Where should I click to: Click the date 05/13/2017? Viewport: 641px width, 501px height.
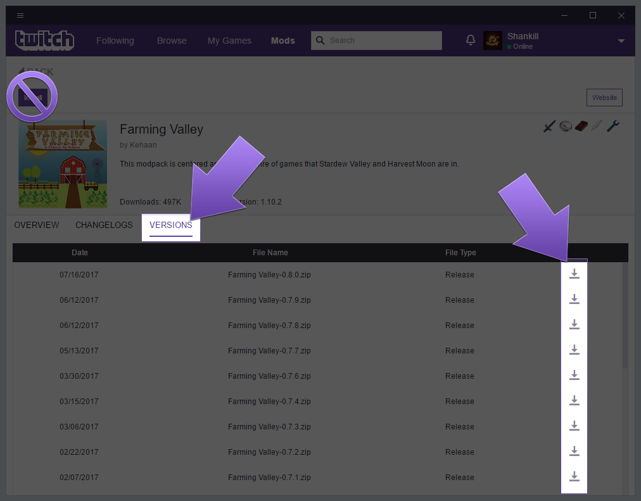pos(79,351)
